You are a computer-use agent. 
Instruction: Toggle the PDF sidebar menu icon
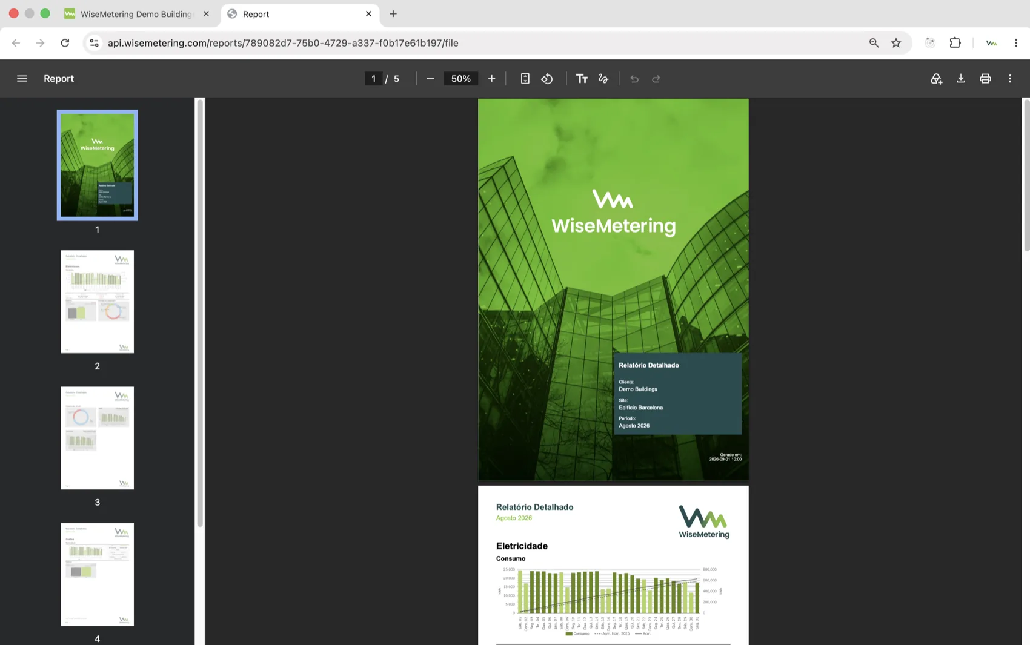(22, 79)
